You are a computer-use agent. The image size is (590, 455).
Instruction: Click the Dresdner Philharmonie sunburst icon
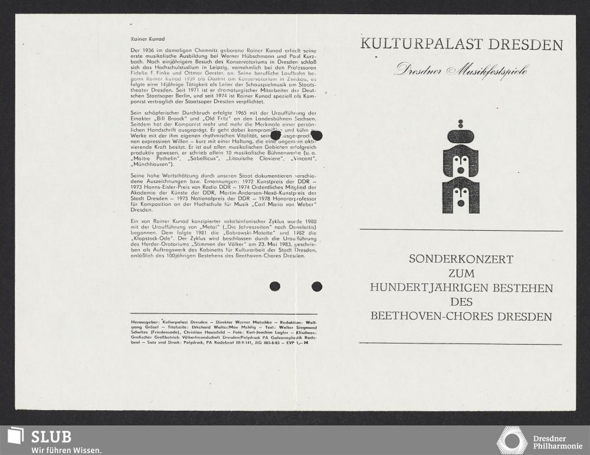click(x=512, y=440)
